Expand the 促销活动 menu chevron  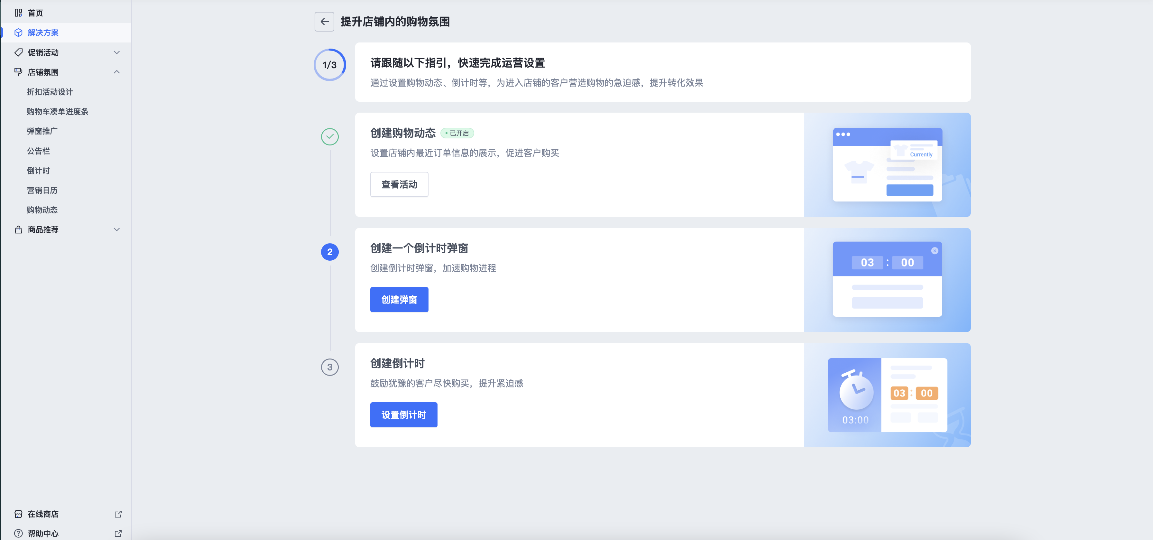[x=116, y=52]
